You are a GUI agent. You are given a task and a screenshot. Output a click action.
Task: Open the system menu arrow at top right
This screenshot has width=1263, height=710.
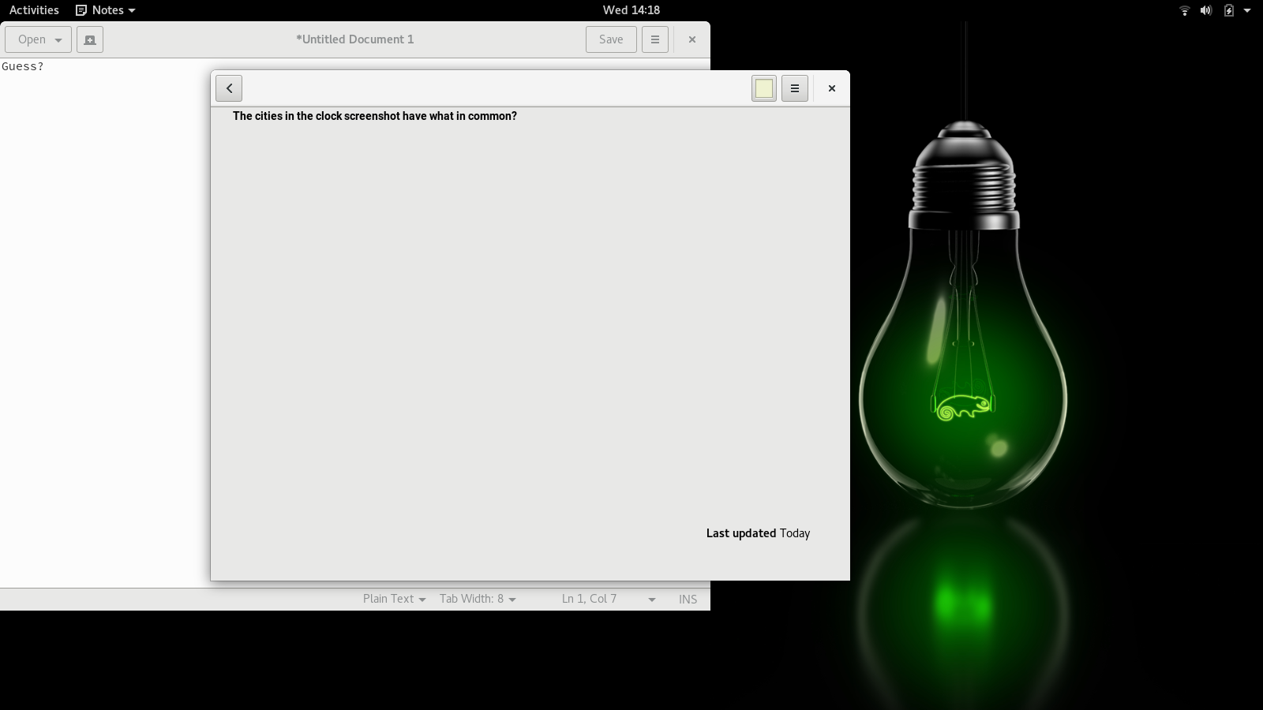[x=1247, y=10]
